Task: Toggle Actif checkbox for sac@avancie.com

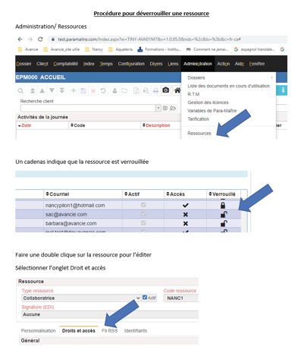Action: click(143, 214)
